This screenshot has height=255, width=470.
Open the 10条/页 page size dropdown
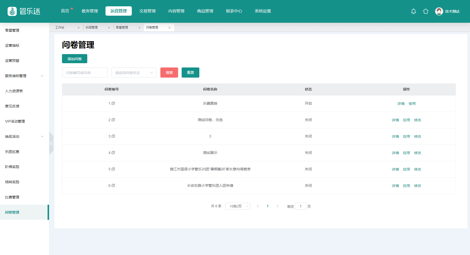[x=238, y=206]
